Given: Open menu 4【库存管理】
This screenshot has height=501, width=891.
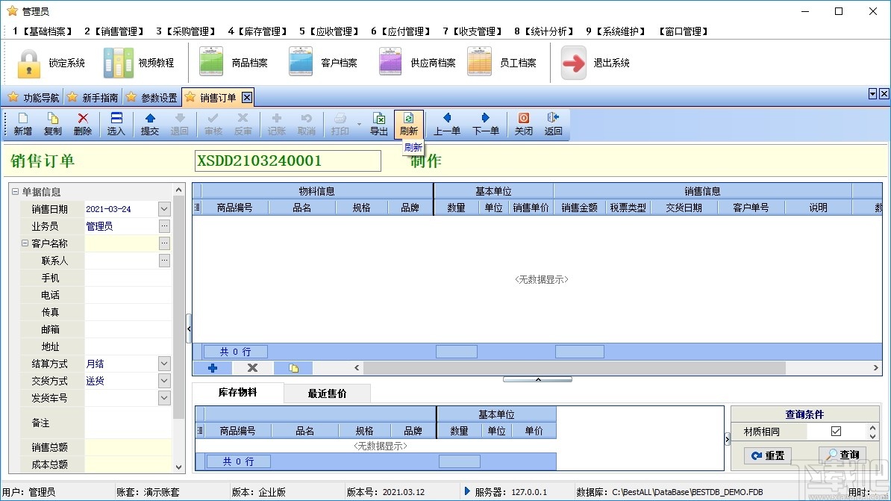Looking at the screenshot, I should tap(257, 31).
